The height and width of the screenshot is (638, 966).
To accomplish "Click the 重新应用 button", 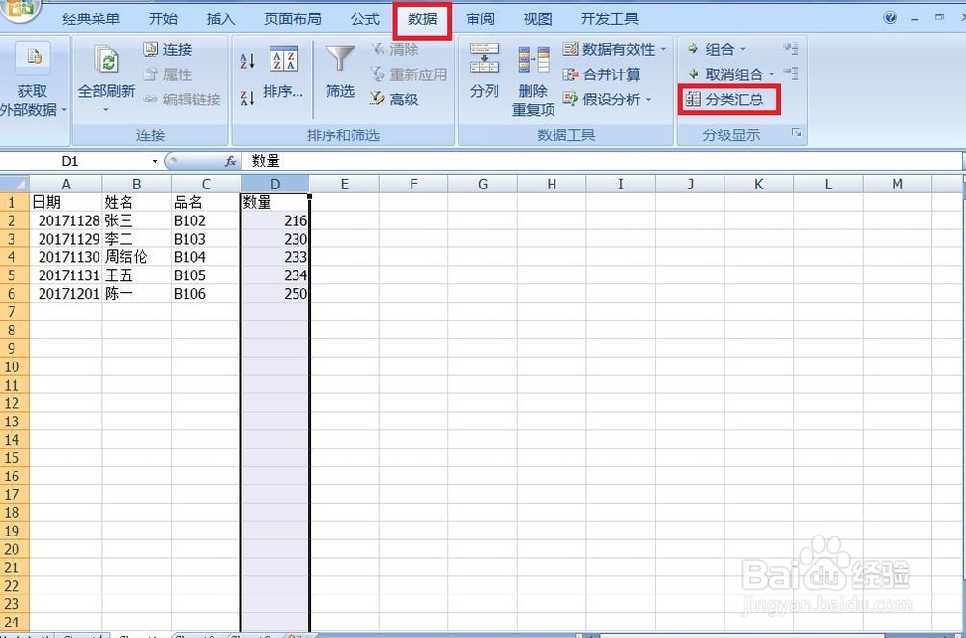I will (409, 74).
